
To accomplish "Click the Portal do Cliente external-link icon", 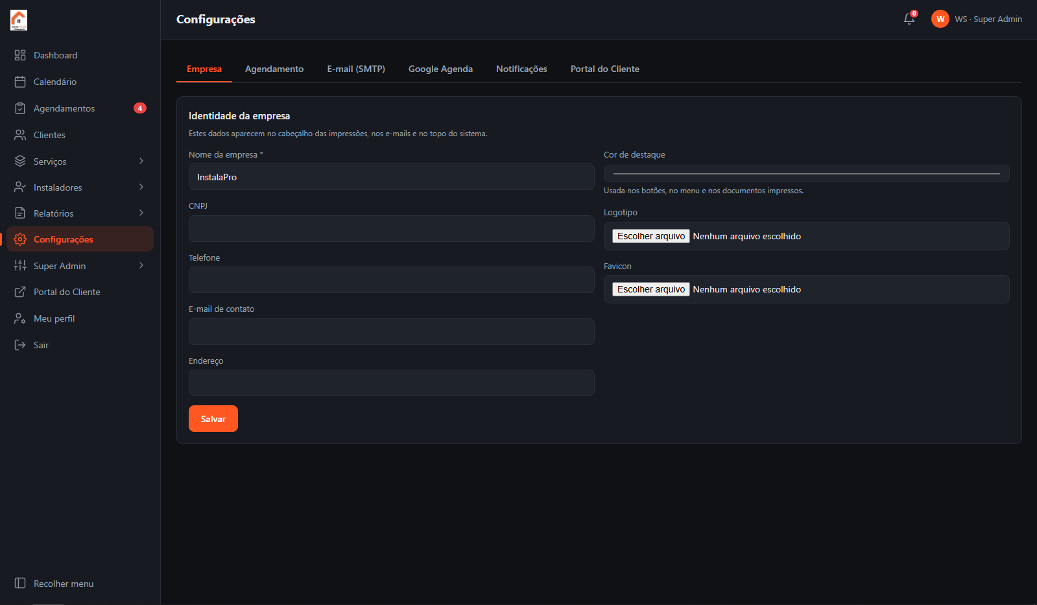I will click(20, 292).
